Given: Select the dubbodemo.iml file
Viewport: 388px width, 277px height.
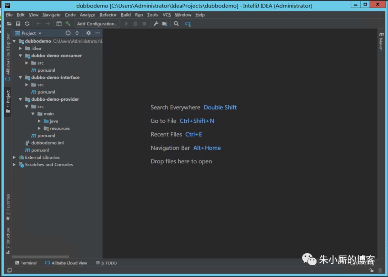Looking at the screenshot, I should pyautogui.click(x=47, y=143).
